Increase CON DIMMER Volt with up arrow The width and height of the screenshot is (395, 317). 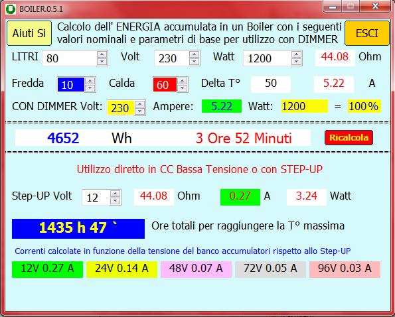tap(140, 104)
